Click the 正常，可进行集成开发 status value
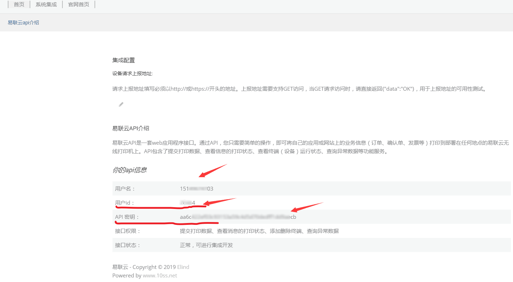513x282 pixels. click(206, 245)
